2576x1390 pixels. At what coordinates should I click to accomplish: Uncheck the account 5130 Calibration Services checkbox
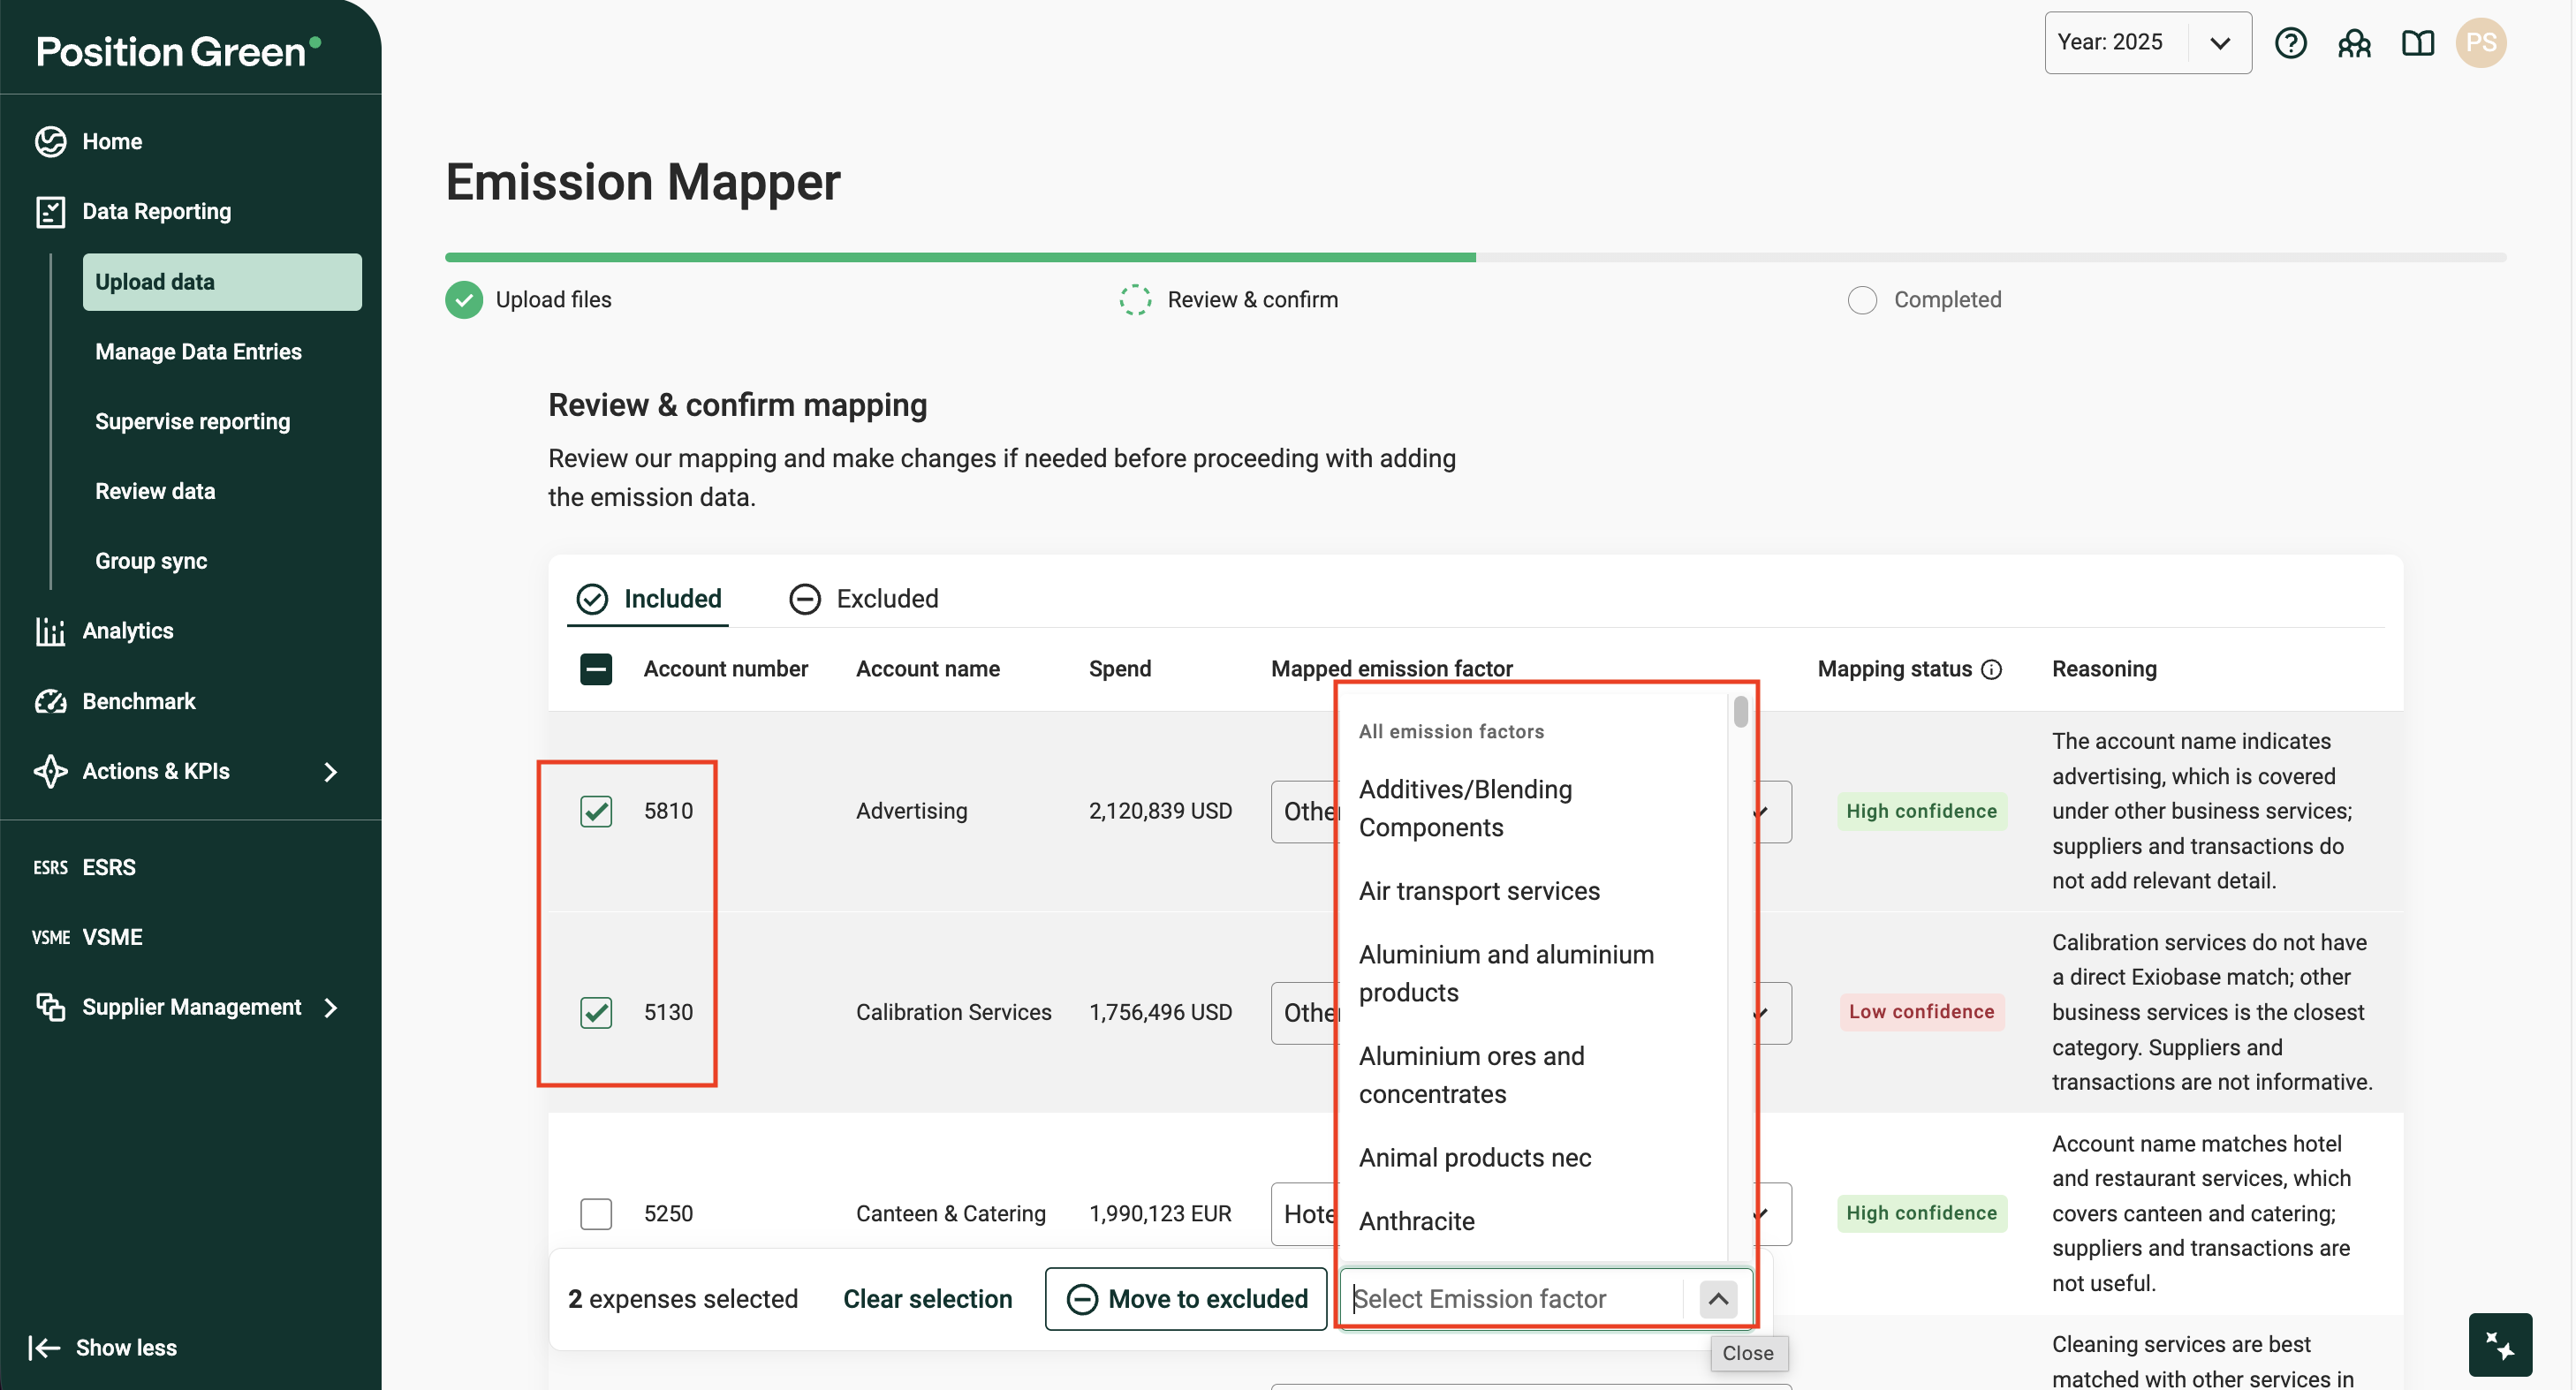pos(596,1012)
